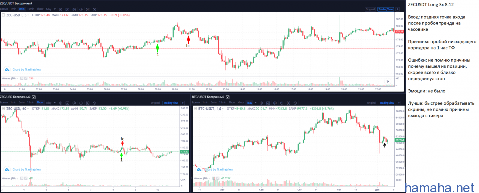Expand Volume (20) indicator menu in ZEC/USD chart
The image size is (479, 193).
(17, 178)
